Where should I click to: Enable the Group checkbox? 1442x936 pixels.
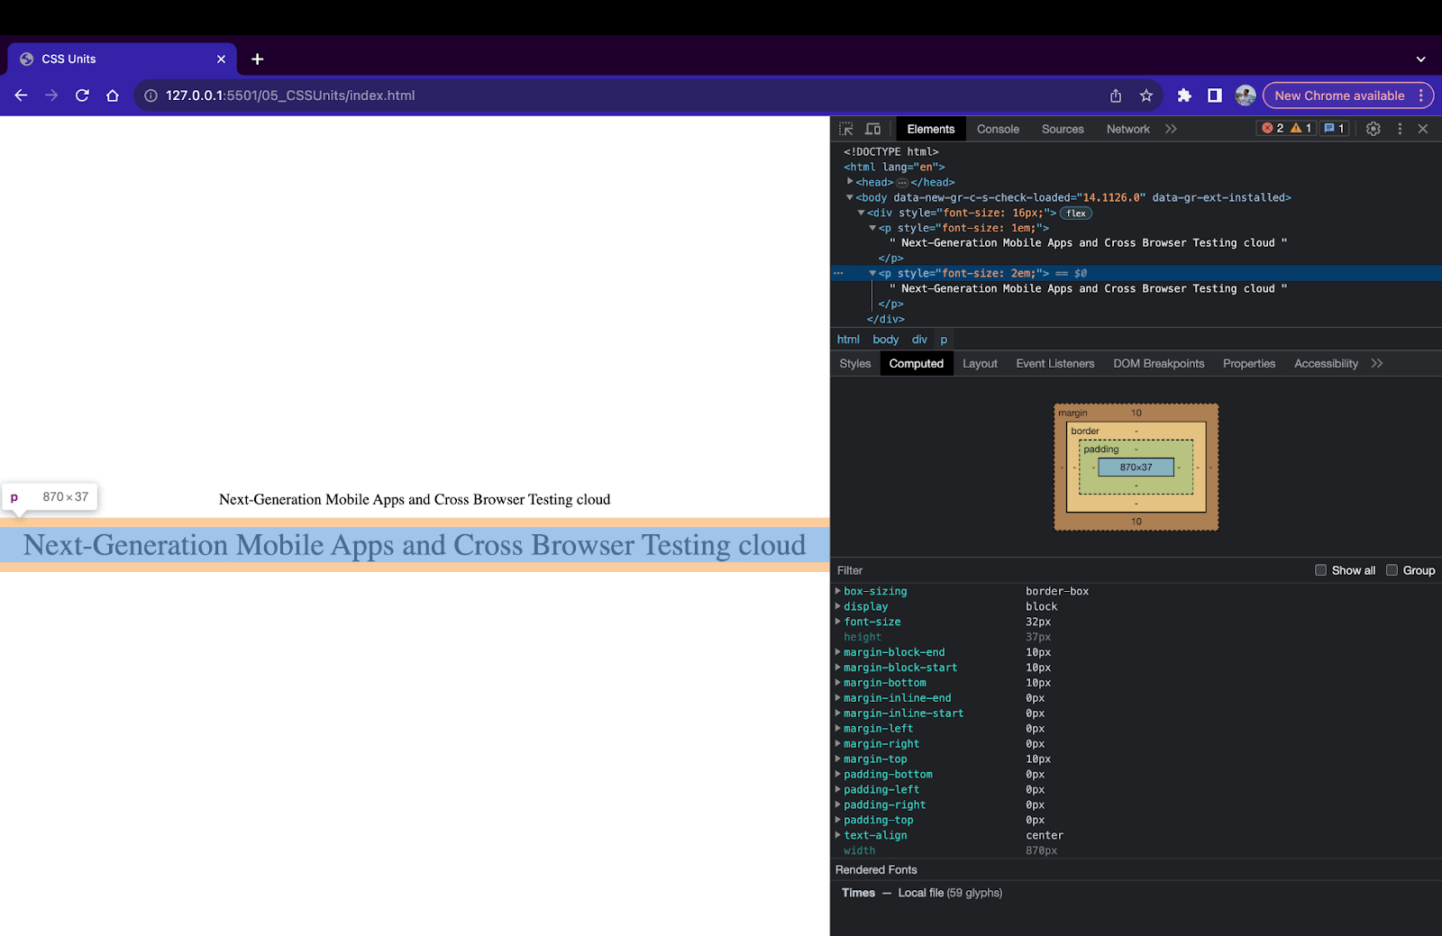(1392, 570)
